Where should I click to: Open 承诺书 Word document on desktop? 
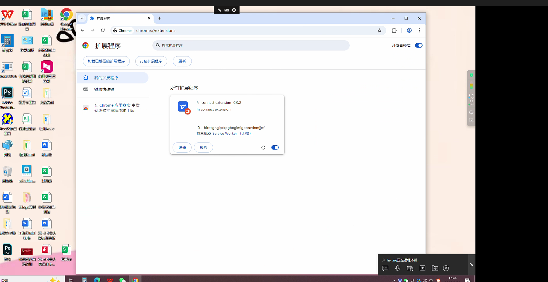coord(47,148)
